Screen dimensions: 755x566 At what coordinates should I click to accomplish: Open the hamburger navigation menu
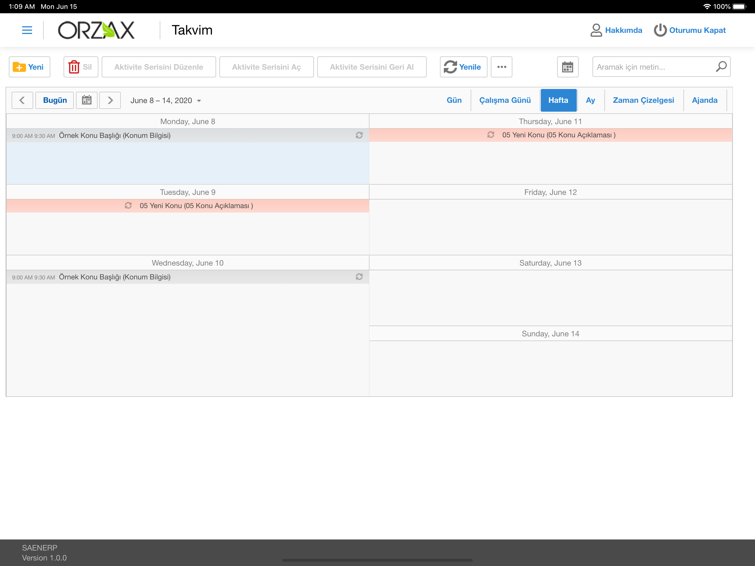[27, 30]
